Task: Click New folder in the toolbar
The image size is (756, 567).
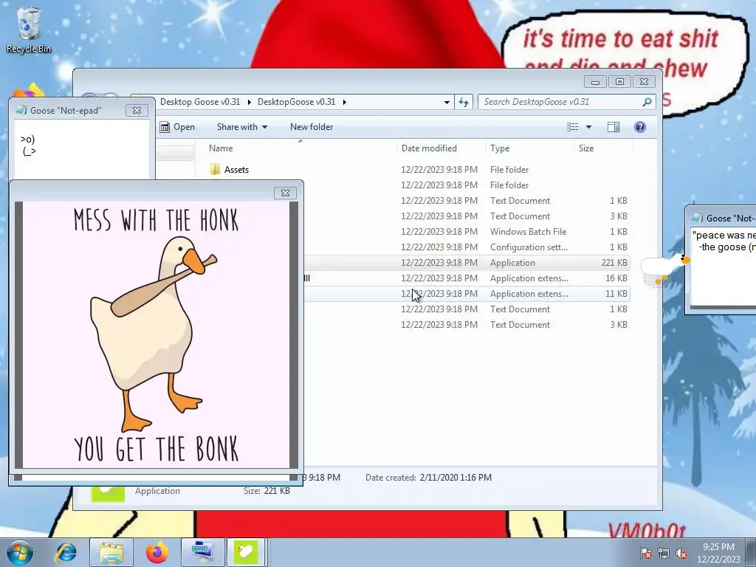Action: (x=312, y=127)
